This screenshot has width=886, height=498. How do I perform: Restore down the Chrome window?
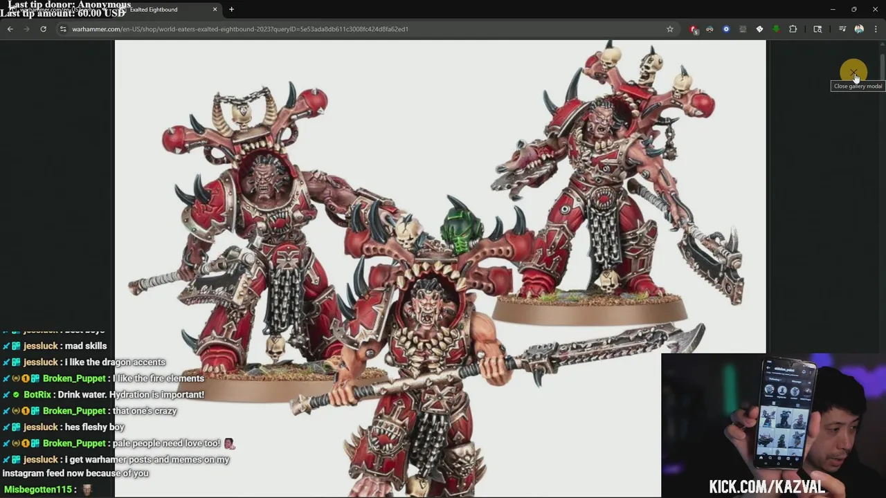854,10
